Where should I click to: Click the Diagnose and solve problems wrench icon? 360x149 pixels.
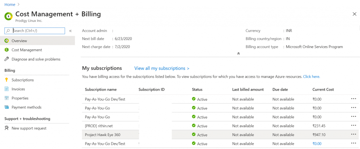[x=7, y=59]
